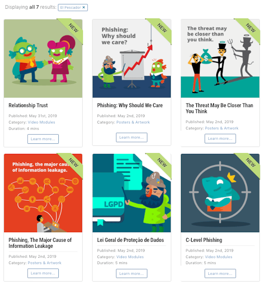Open Posters & Artwork link under Why Should We Care
This screenshot has height=284, width=263.
coord(133,122)
